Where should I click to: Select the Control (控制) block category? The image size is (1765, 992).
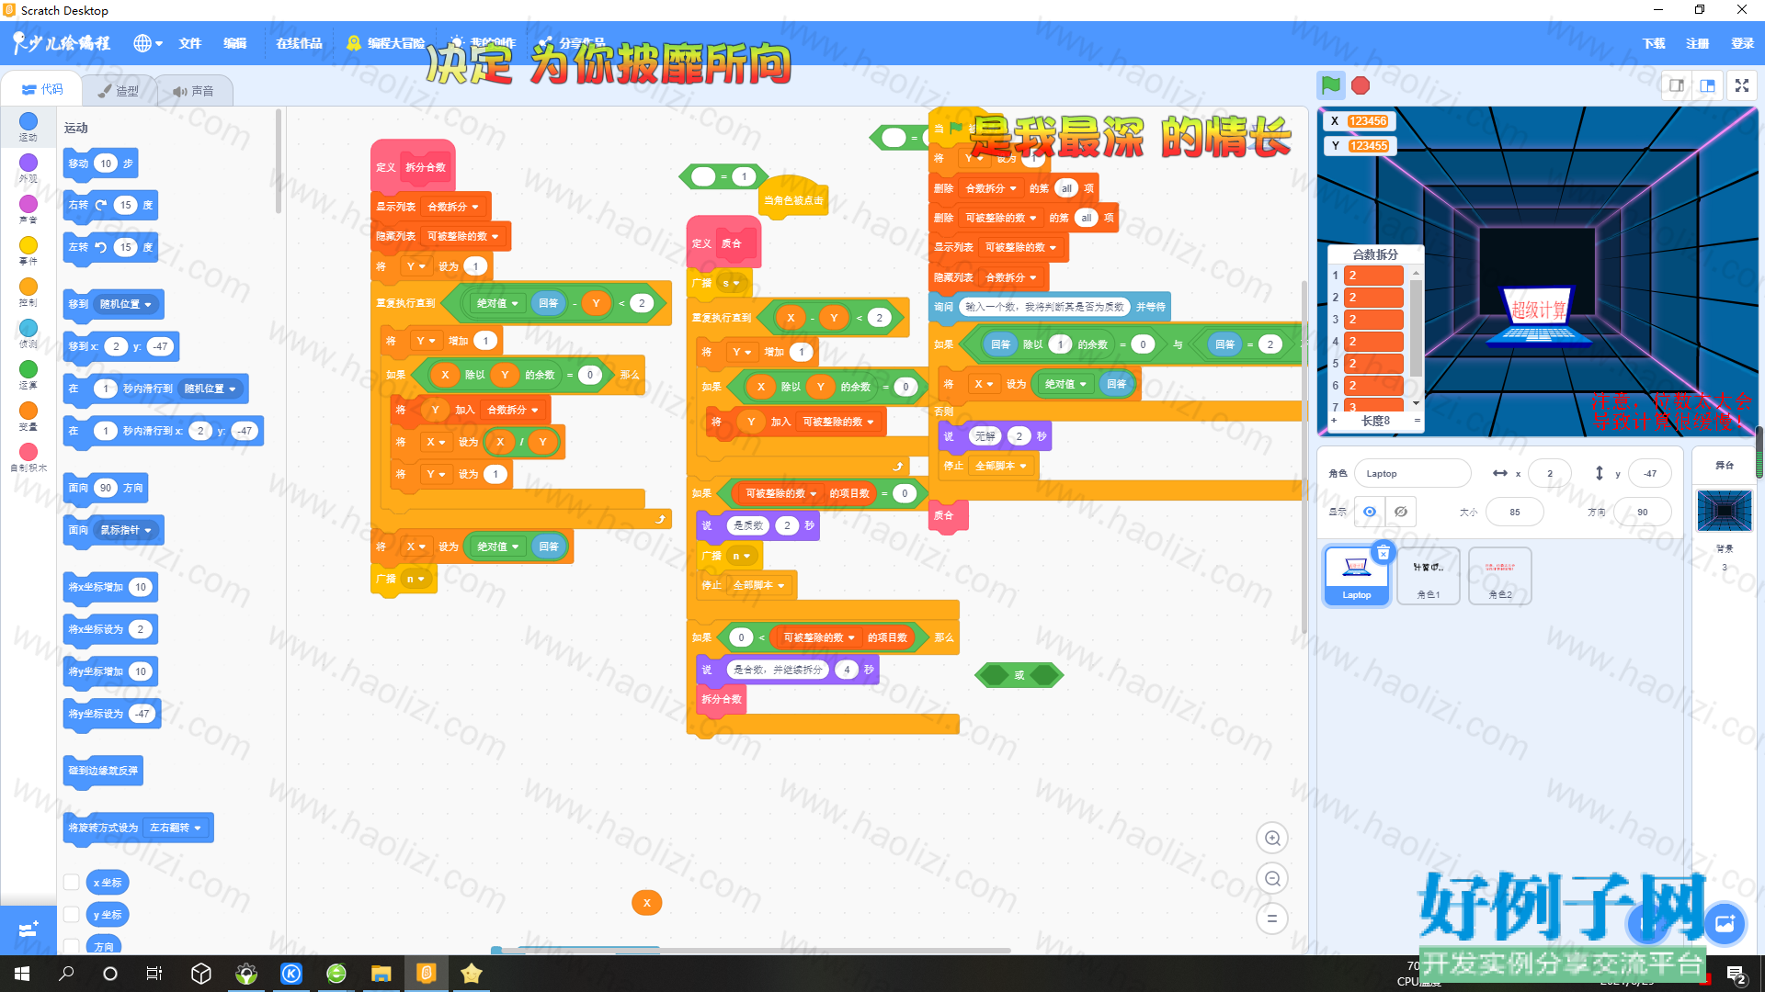pyautogui.click(x=28, y=291)
